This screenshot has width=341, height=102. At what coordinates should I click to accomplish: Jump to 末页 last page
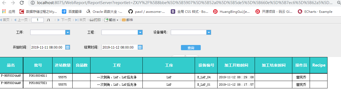coord(81,20)
